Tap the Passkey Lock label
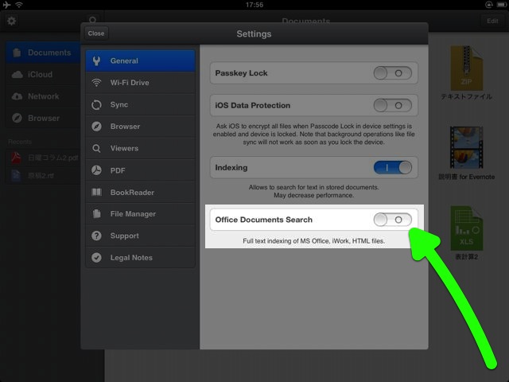509x382 pixels. pos(241,73)
